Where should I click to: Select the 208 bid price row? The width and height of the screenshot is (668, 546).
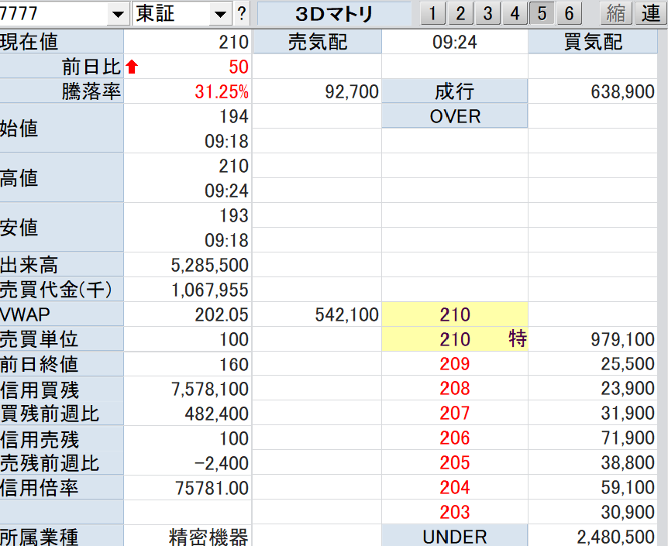coord(455,389)
